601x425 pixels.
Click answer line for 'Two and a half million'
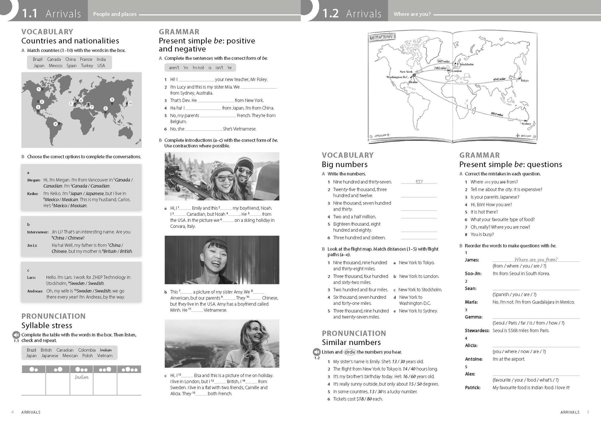pyautogui.click(x=419, y=217)
